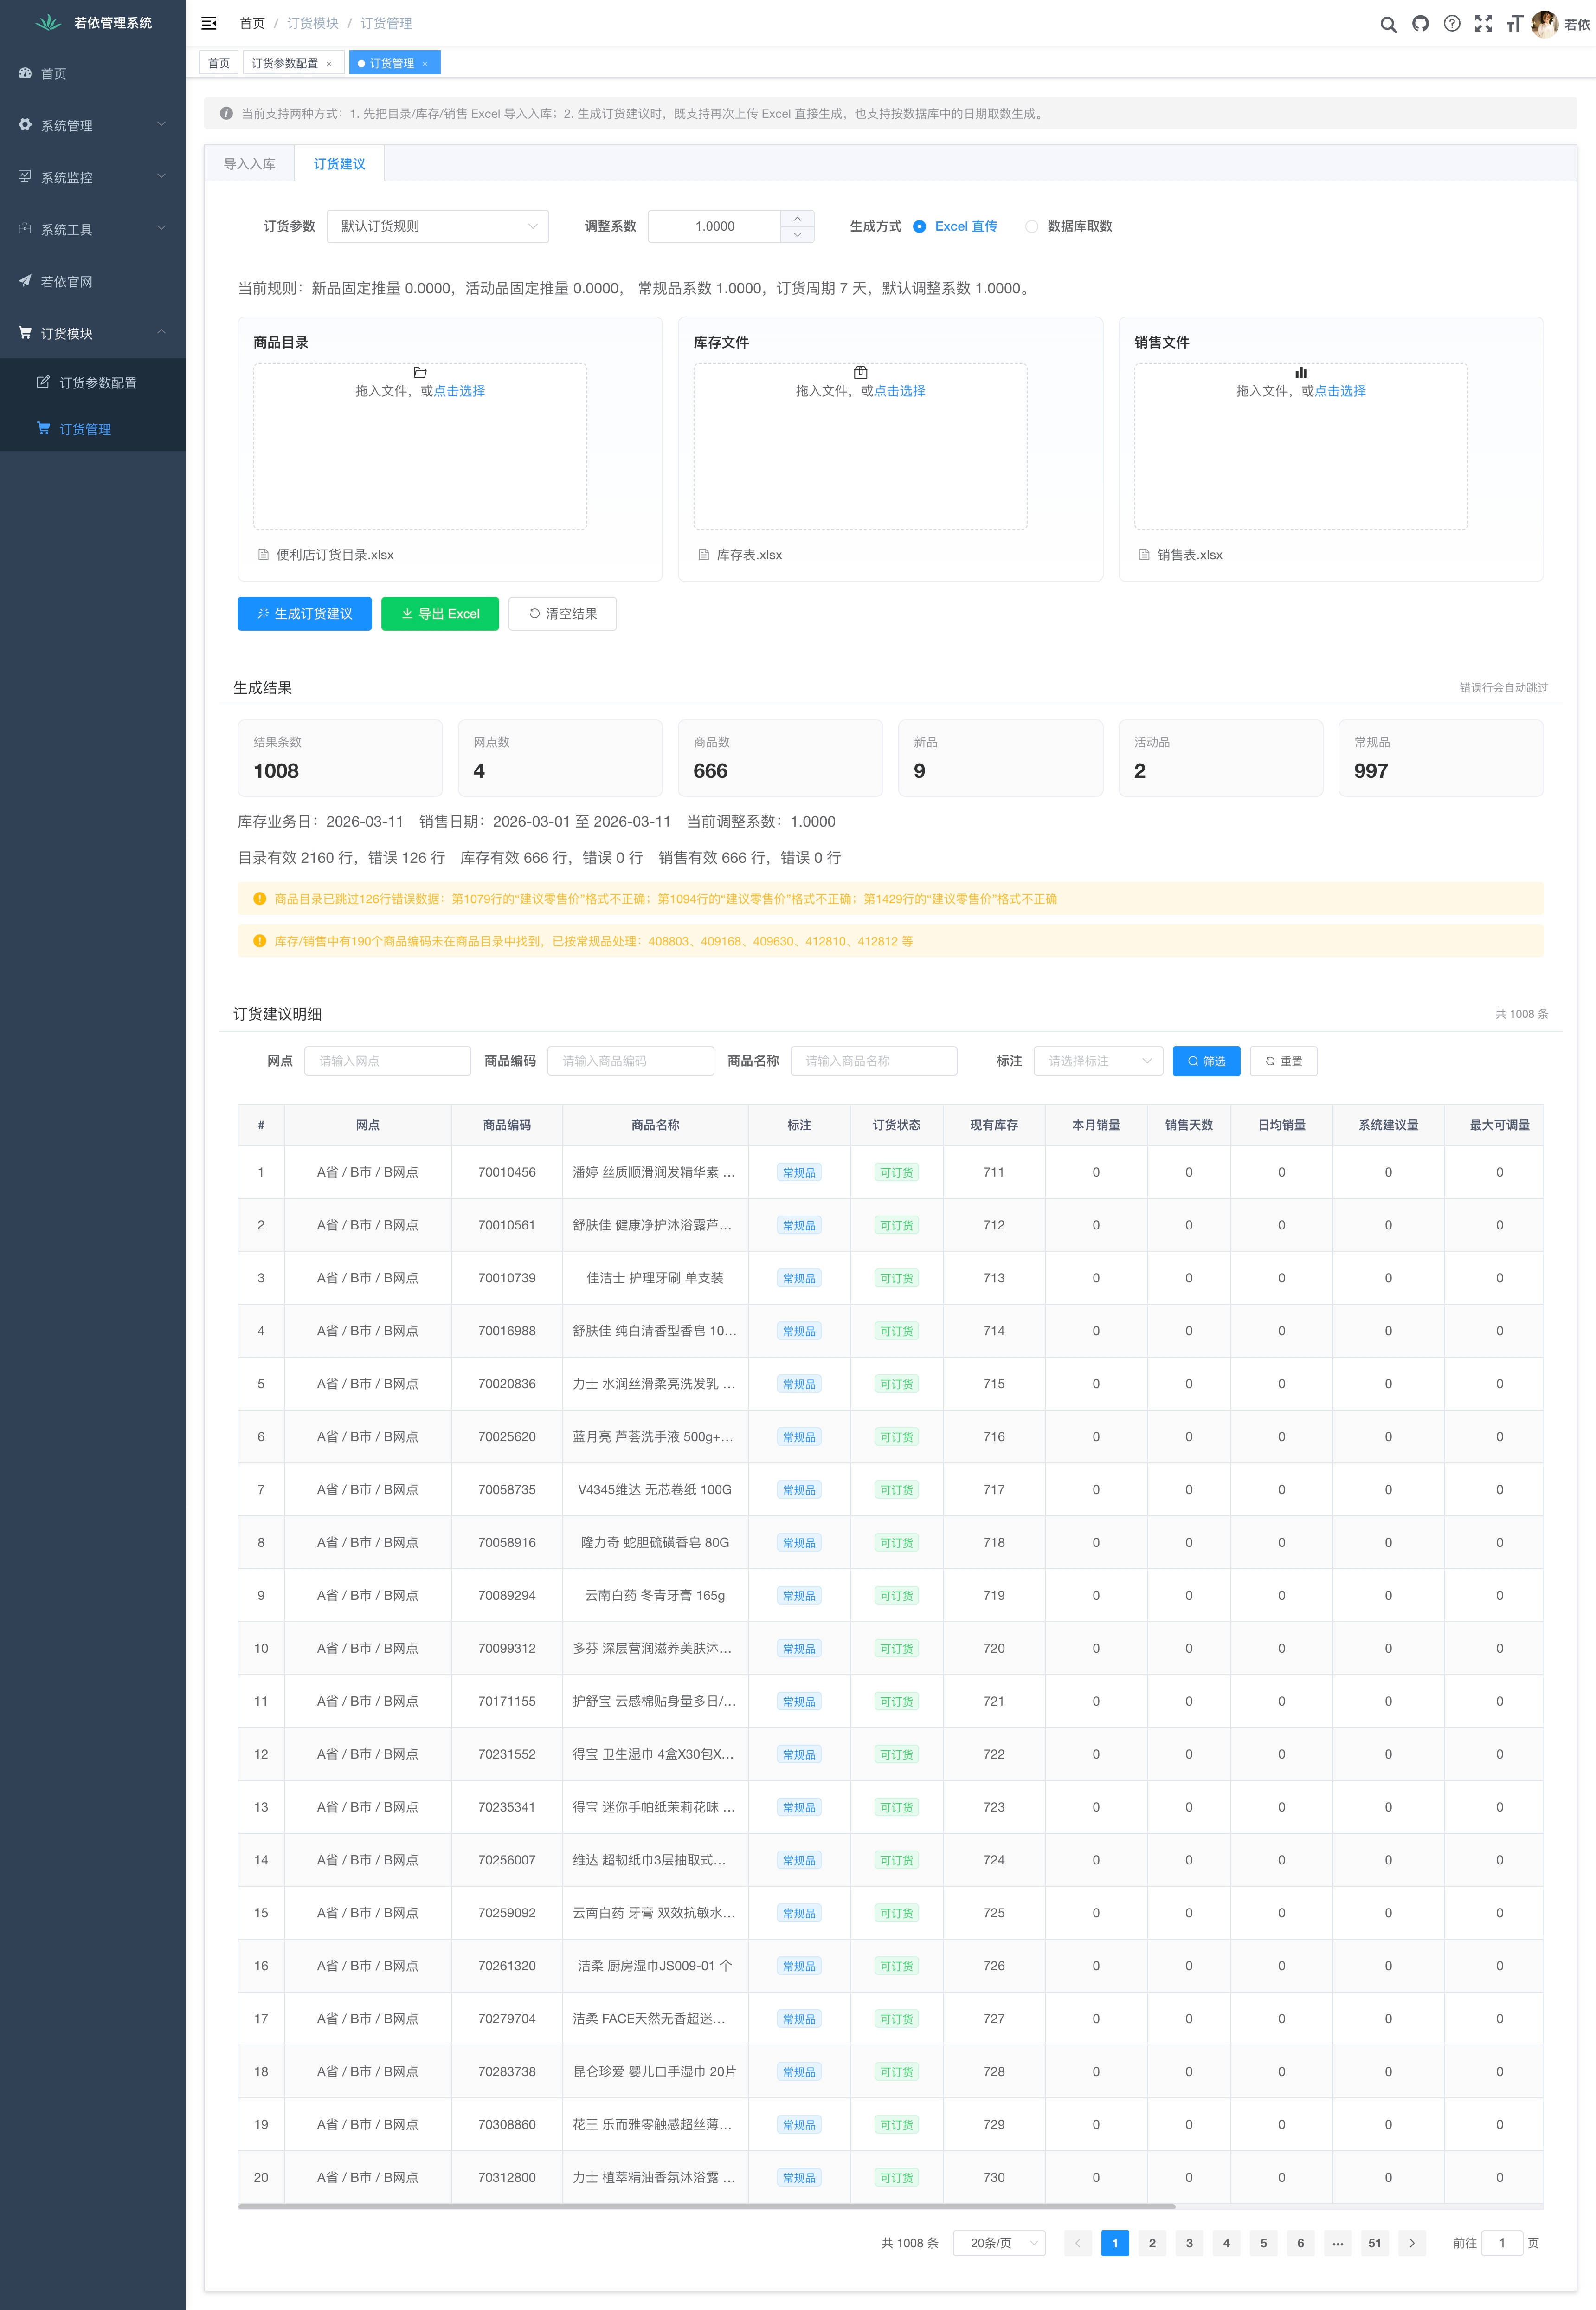The height and width of the screenshot is (2310, 1596).
Task: Click the 可订货 status in row 70312800
Action: [x=896, y=2177]
